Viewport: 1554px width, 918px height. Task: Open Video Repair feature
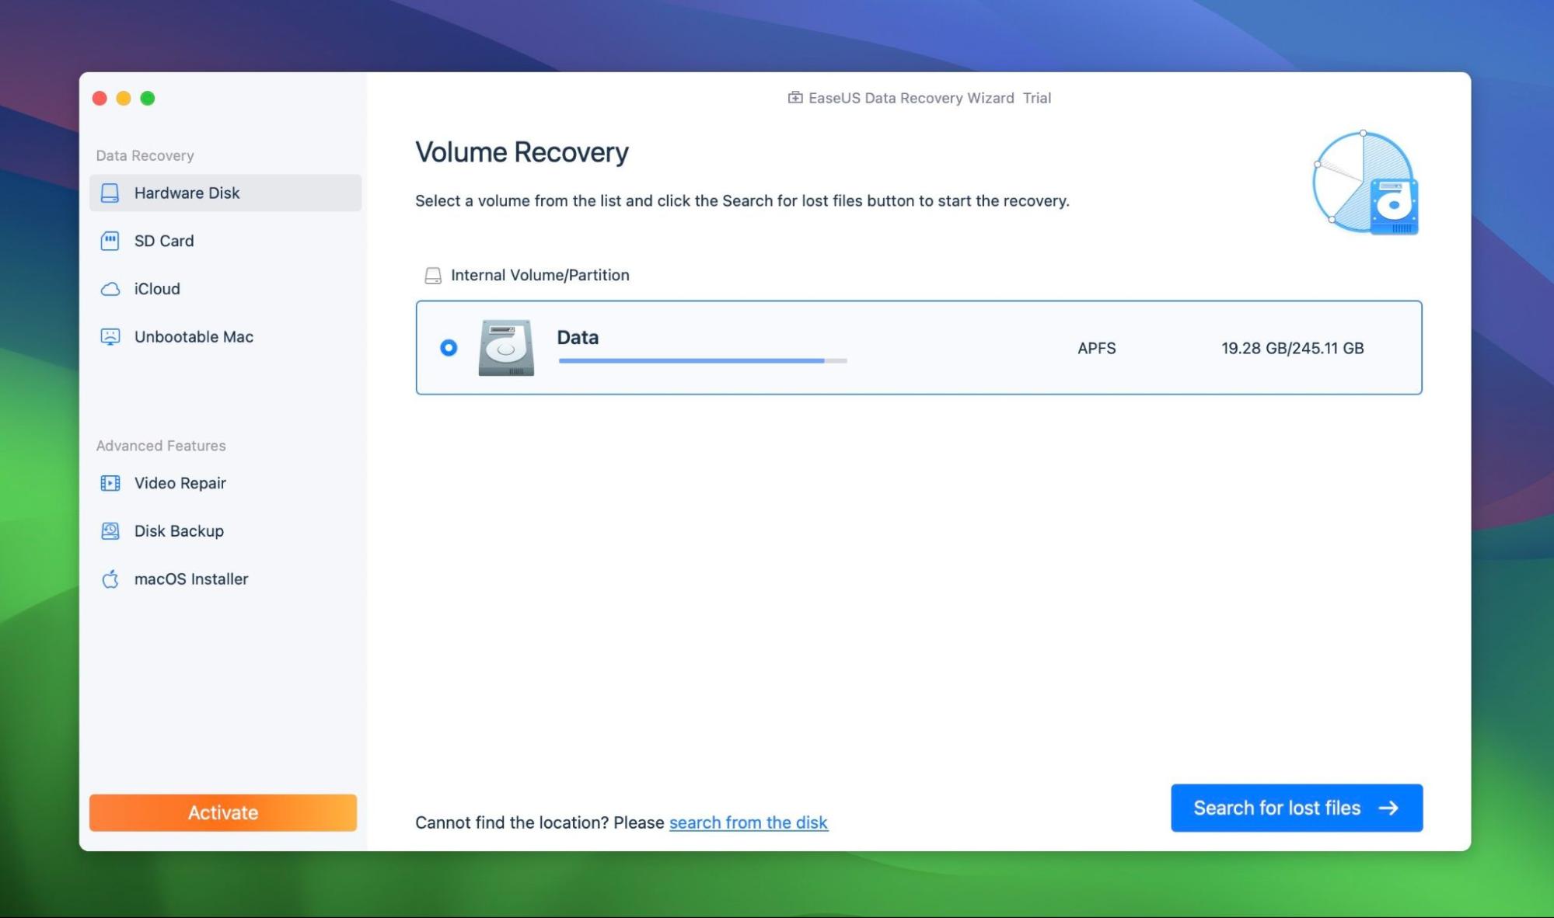click(225, 483)
